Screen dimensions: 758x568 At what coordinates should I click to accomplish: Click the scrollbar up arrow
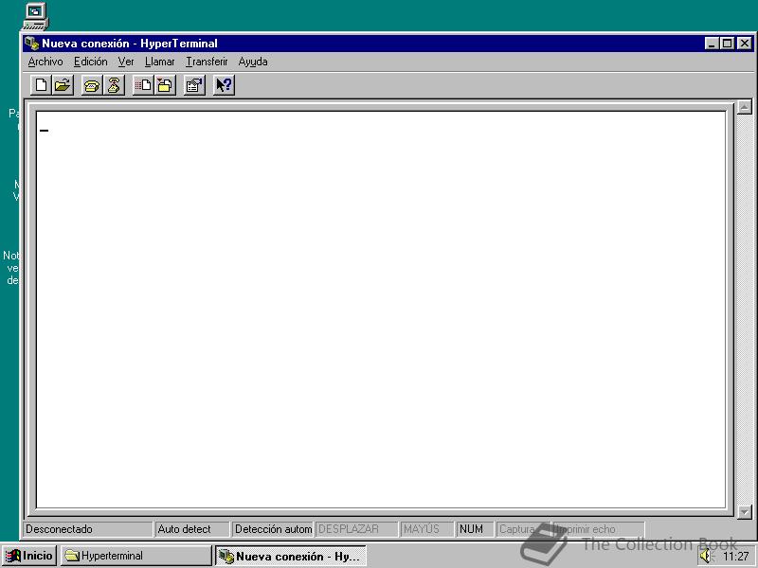click(x=745, y=107)
